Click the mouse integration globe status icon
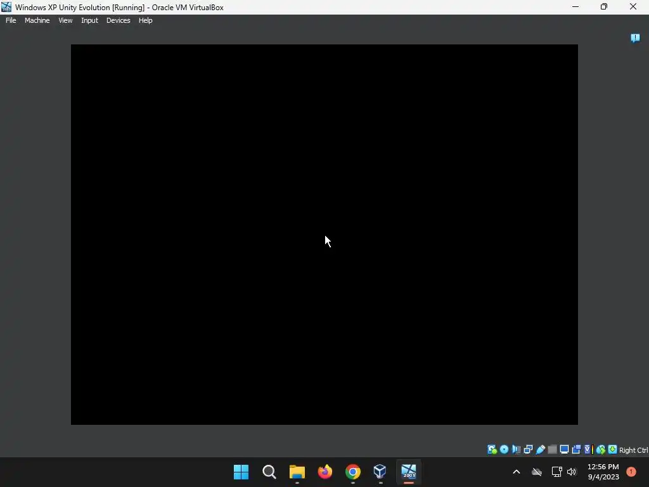The image size is (649, 487). pyautogui.click(x=601, y=450)
